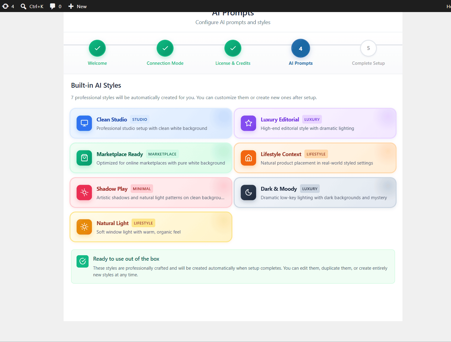The height and width of the screenshot is (342, 451).
Task: Click the Shadow Play sun icon
Action: coord(84,193)
